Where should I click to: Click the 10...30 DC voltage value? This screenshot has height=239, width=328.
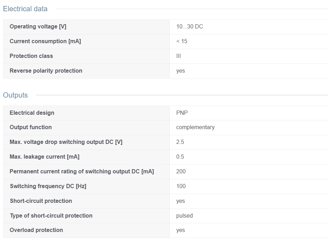189,27
